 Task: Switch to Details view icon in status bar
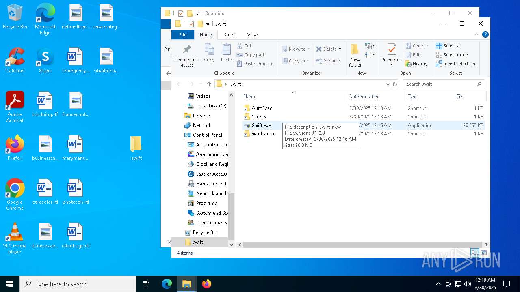[475, 253]
